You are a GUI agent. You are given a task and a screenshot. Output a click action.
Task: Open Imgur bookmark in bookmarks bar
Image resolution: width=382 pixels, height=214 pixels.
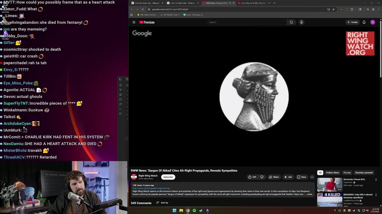pyautogui.click(x=193, y=15)
